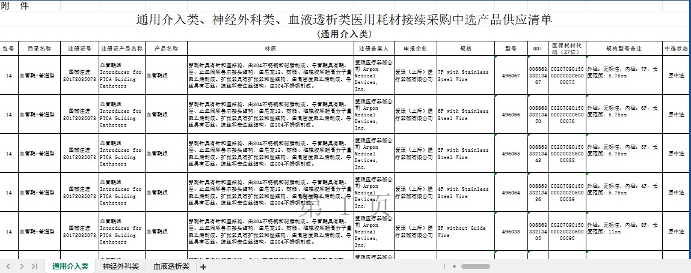
Task: Select the 申报企业 header cell
Action: point(415,49)
